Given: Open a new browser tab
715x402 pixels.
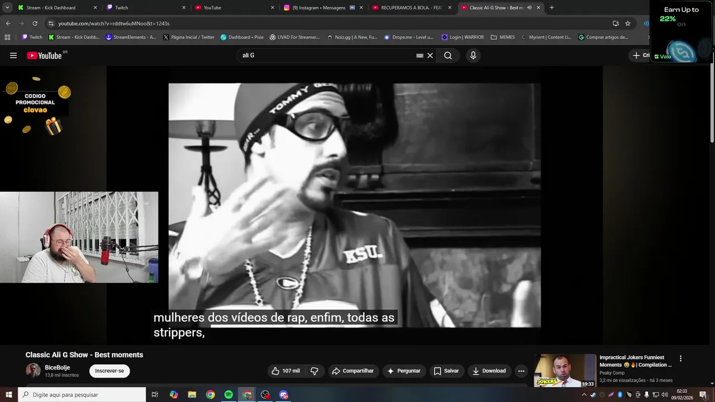Looking at the screenshot, I should point(552,8).
